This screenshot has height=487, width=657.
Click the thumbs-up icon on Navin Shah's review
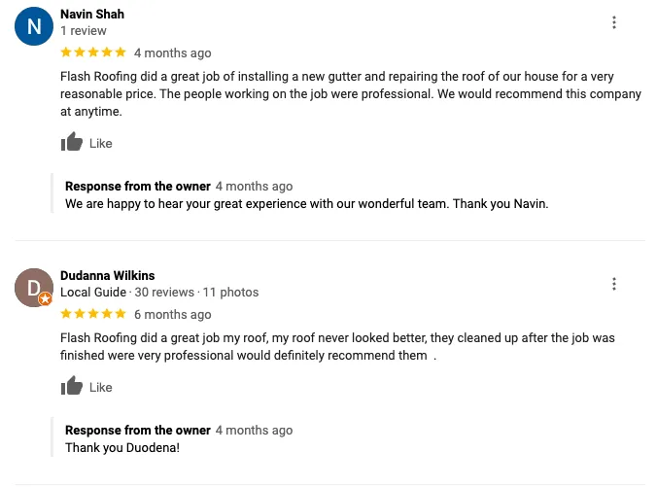(x=72, y=143)
